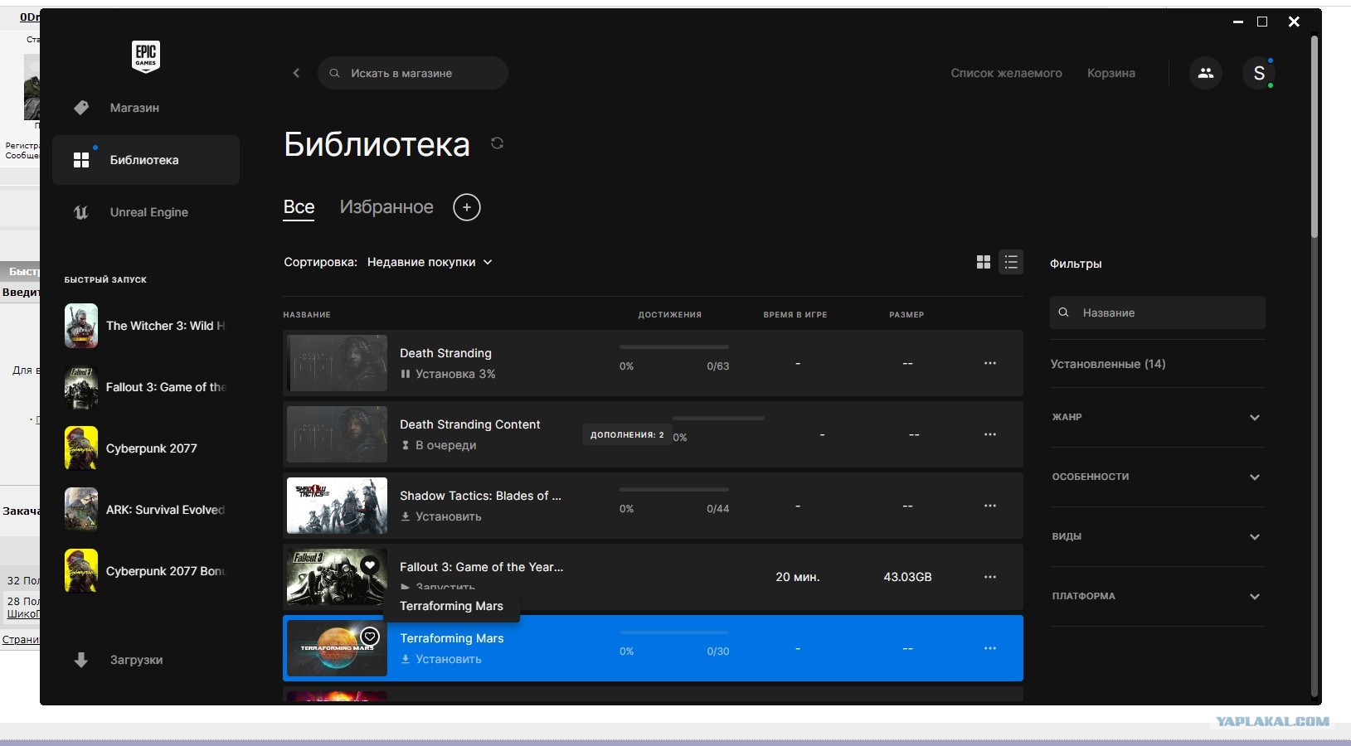This screenshot has height=746, width=1351.
Task: Sort by ВРЕМЯ В ИГРЕ column header
Action: [795, 315]
